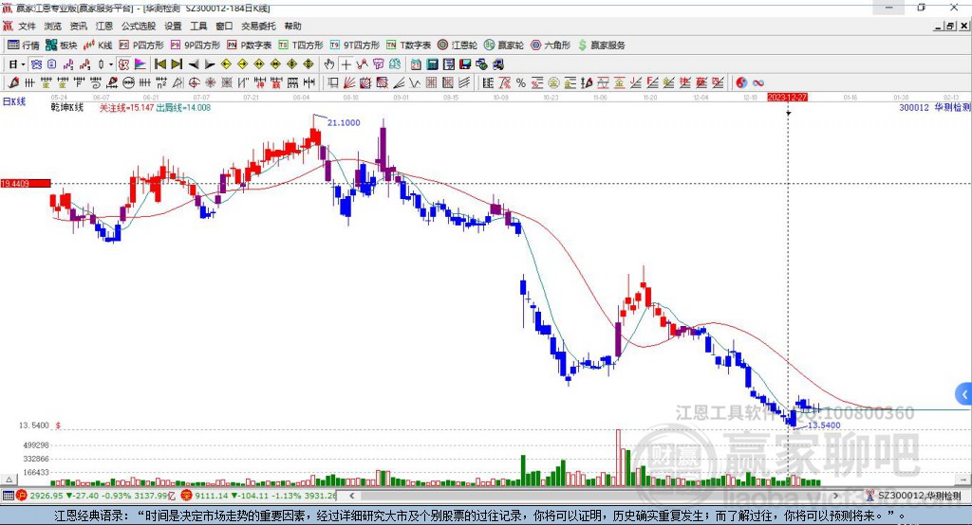Image resolution: width=972 pixels, height=525 pixels.
Task: Select the hand pan tool
Action: pyautogui.click(x=329, y=64)
